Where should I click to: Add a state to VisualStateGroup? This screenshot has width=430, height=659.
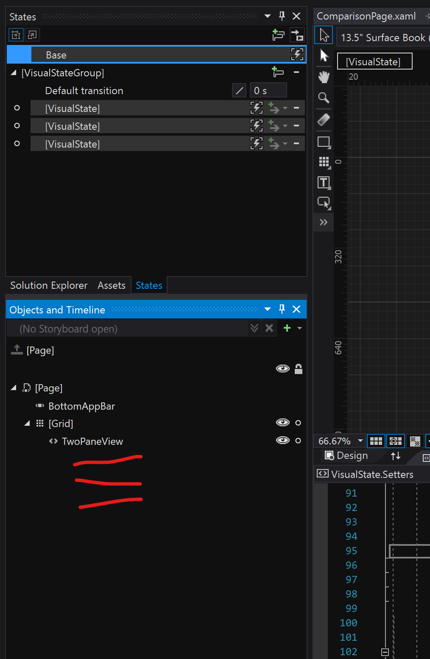(x=278, y=72)
